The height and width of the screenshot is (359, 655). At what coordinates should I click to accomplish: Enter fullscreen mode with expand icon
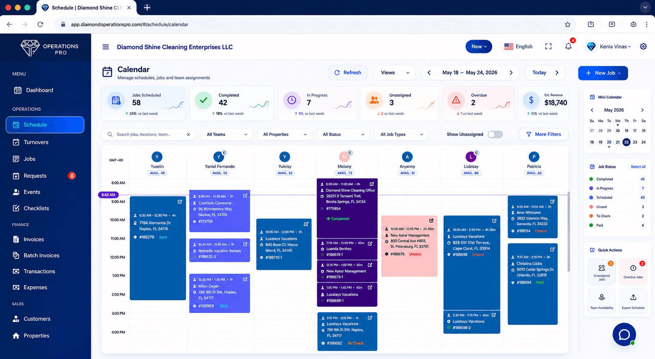[x=549, y=46]
